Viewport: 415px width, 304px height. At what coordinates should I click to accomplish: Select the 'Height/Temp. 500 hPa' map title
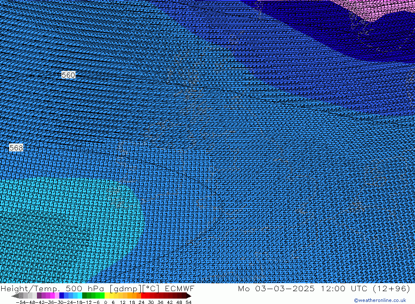pos(52,288)
